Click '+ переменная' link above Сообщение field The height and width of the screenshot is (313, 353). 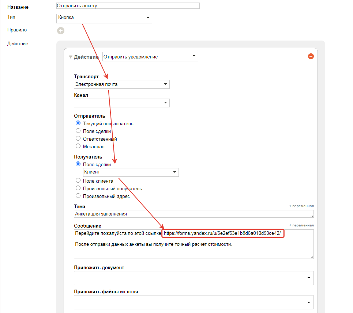(x=301, y=225)
